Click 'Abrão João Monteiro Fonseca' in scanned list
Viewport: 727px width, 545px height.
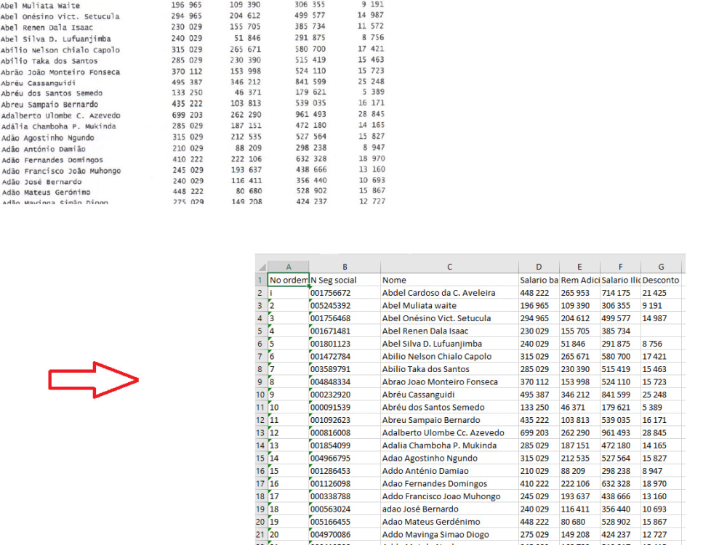click(x=60, y=72)
